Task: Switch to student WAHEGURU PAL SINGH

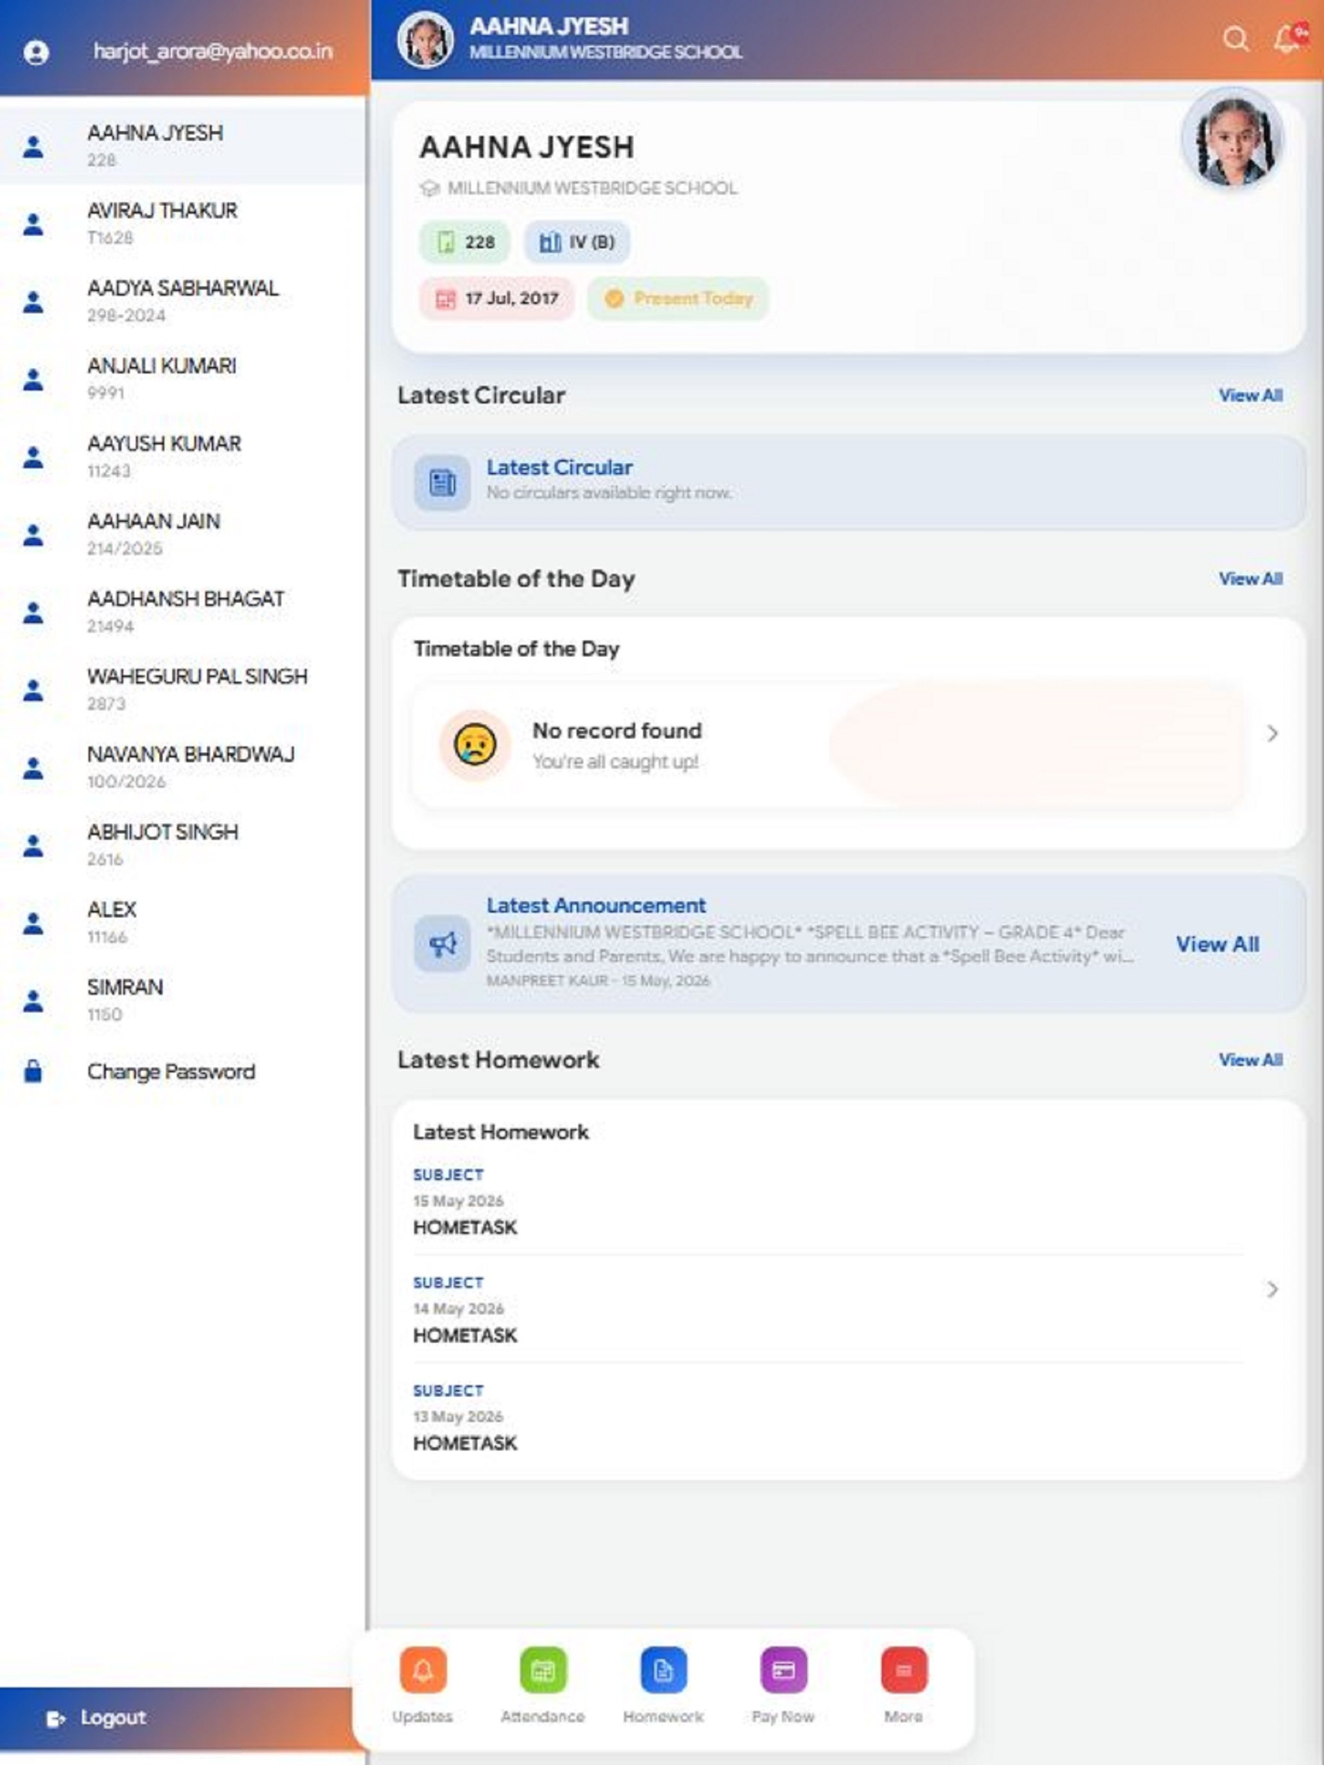Action: (183, 689)
